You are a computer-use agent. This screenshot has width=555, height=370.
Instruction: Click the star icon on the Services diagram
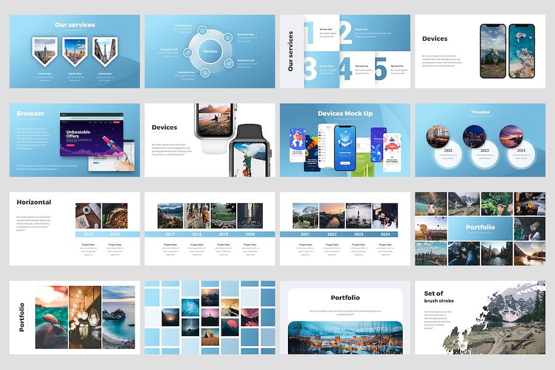pos(228,38)
